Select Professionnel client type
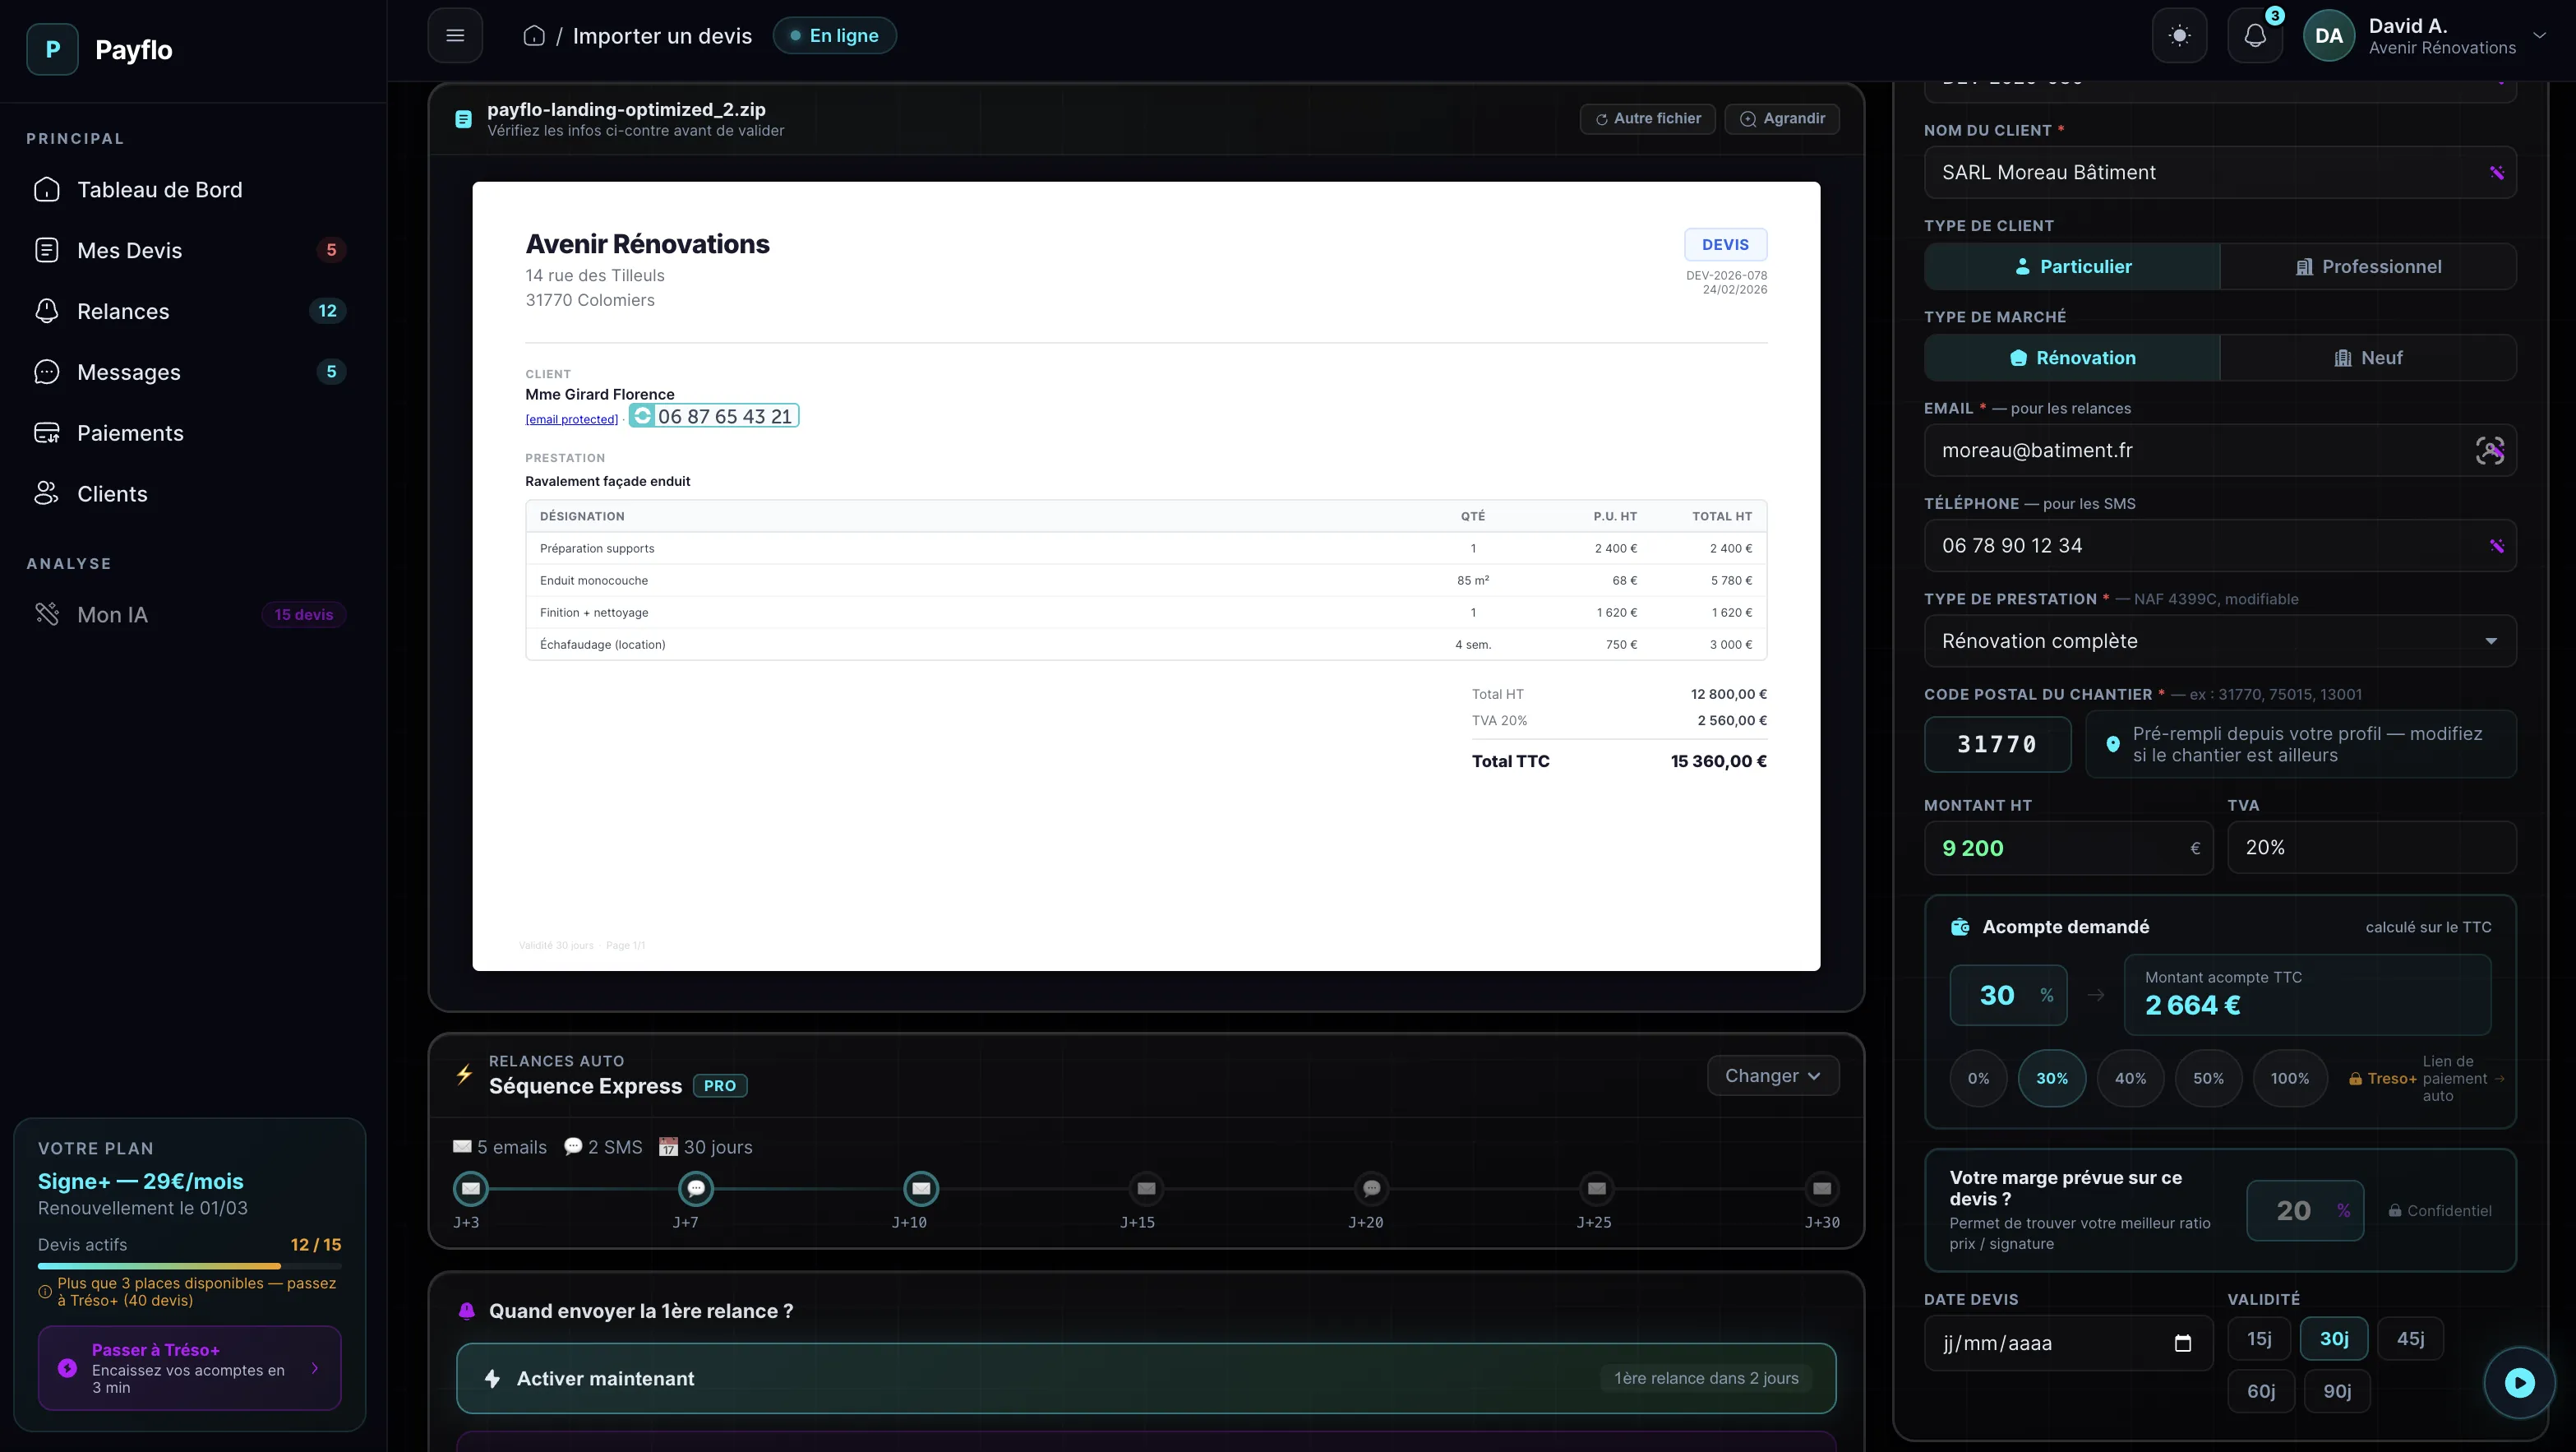The height and width of the screenshot is (1452, 2576). click(x=2367, y=267)
